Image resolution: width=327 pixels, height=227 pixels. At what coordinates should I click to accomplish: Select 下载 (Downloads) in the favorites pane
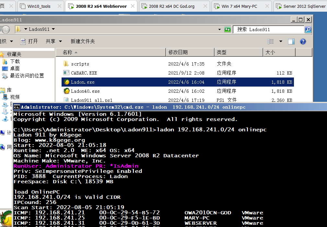coord(15,61)
